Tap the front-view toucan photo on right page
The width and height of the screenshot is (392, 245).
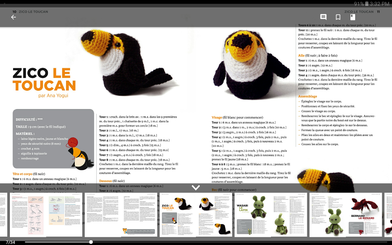pos(251,64)
